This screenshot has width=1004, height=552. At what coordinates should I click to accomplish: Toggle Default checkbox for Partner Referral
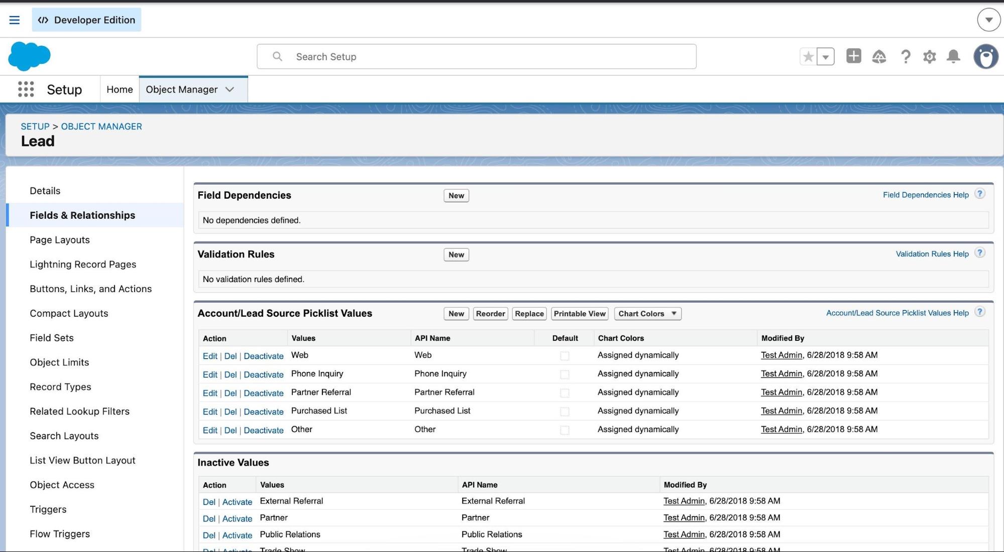[x=565, y=393]
